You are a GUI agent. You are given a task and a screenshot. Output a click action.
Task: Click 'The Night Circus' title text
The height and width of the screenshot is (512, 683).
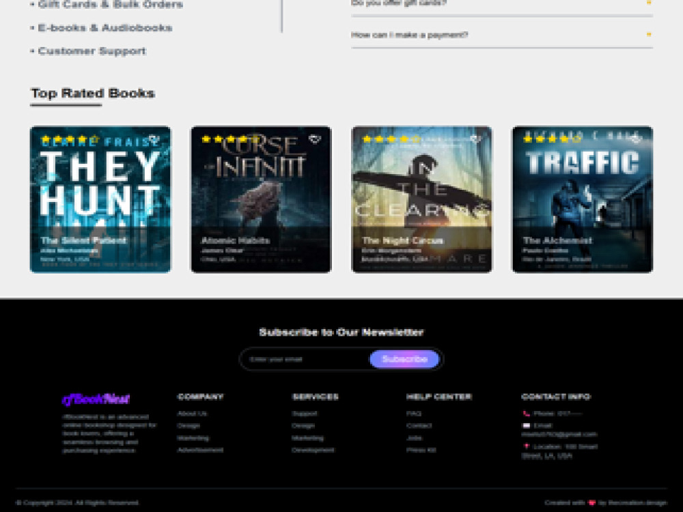402,240
